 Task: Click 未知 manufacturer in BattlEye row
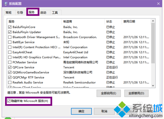(66, 42)
